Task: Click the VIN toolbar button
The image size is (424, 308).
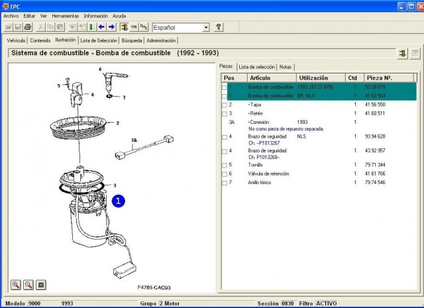Action: tap(134, 27)
